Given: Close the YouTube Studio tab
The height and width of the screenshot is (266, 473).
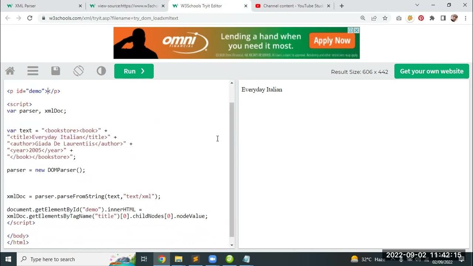Looking at the screenshot, I should point(329,6).
